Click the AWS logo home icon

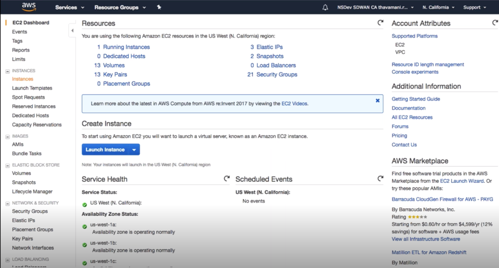coord(29,7)
